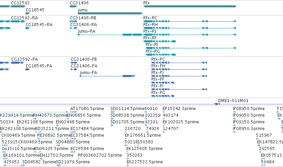
Task: Select the Rfx-PG protein label
Action: pos(158,93)
